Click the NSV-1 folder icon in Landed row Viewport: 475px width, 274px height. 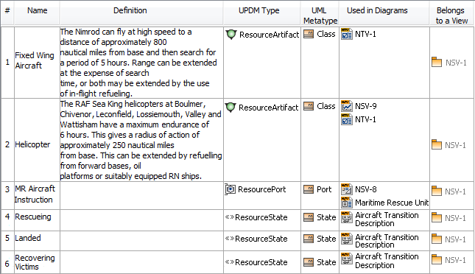point(437,239)
